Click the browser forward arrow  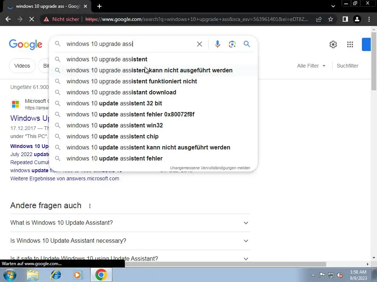20,19
